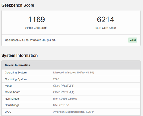The height and width of the screenshot is (116, 143).
Task: Select the Motherboard Clevo P7xxTM(1) value
Action: pos(63,92)
